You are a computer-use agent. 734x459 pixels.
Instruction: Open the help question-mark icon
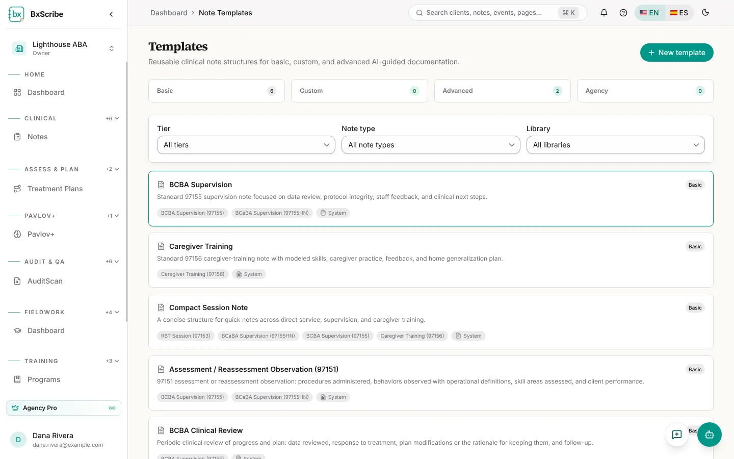pos(623,13)
